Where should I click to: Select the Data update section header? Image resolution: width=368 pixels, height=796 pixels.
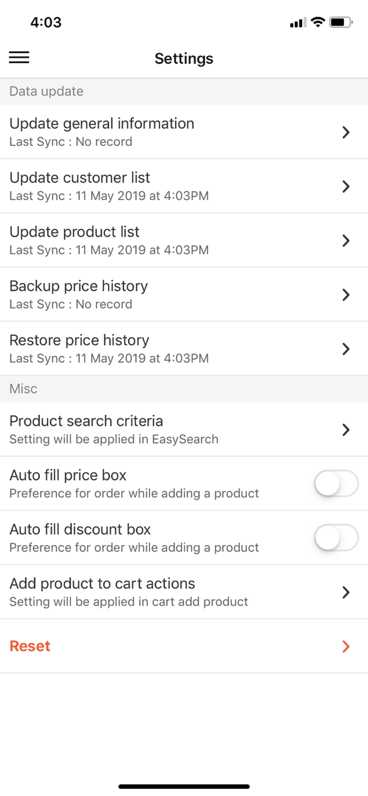coord(46,91)
